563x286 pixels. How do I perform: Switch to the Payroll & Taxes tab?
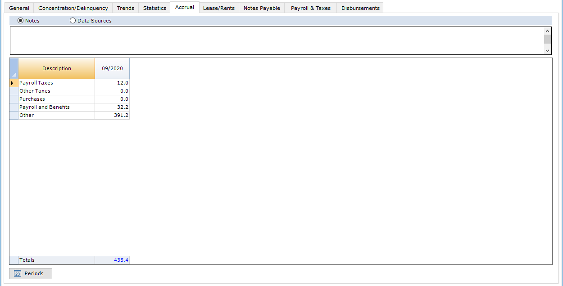310,8
